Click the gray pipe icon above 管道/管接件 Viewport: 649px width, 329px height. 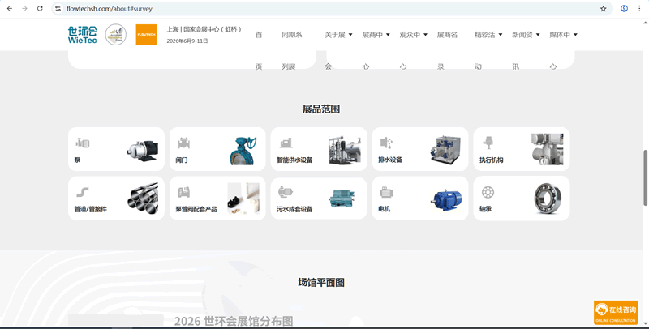[82, 192]
